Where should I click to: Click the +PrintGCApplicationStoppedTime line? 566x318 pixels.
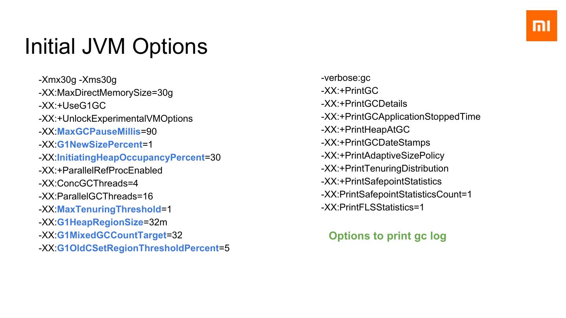click(401, 117)
